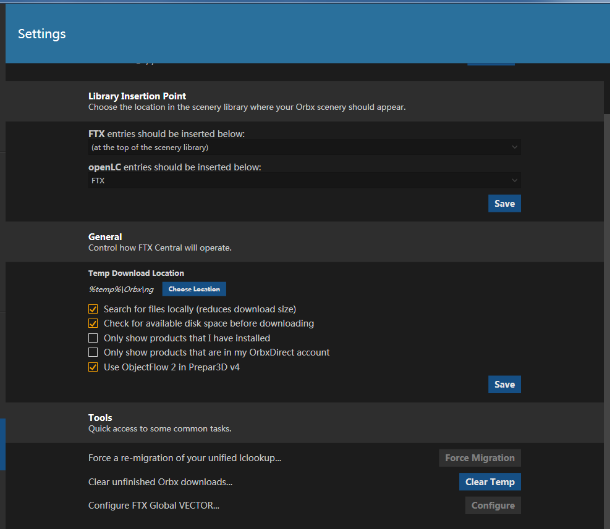Click the Configure FTX Global VECTOR text
Screen dimensions: 610x529
tap(154, 506)
